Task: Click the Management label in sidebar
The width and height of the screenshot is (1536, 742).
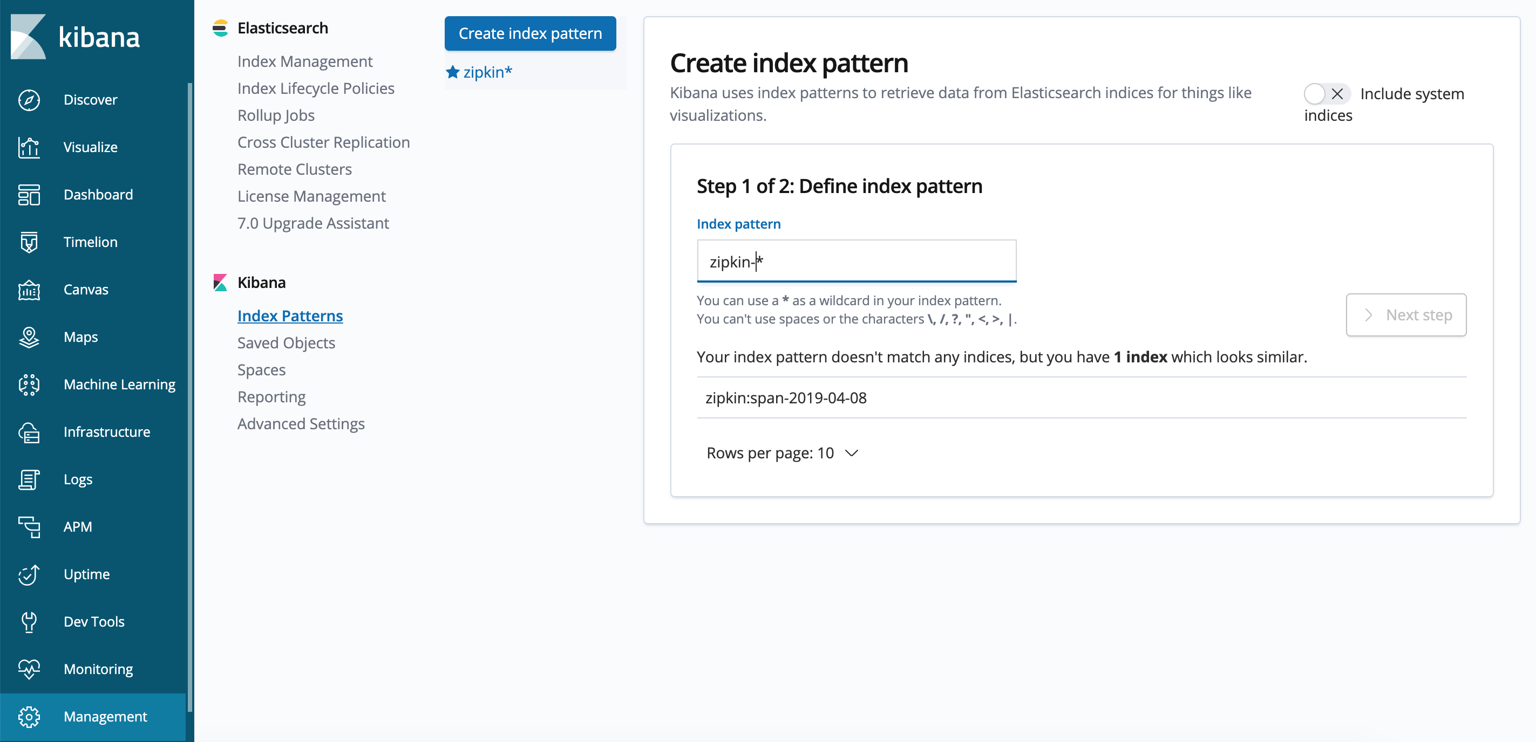Action: coord(106,717)
